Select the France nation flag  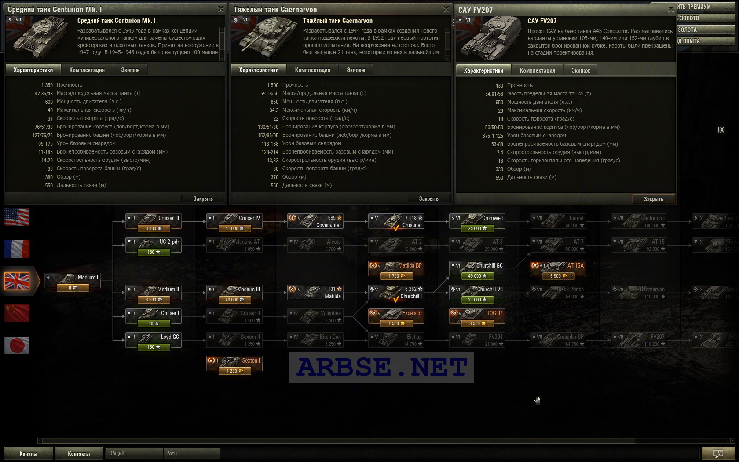click(x=17, y=249)
